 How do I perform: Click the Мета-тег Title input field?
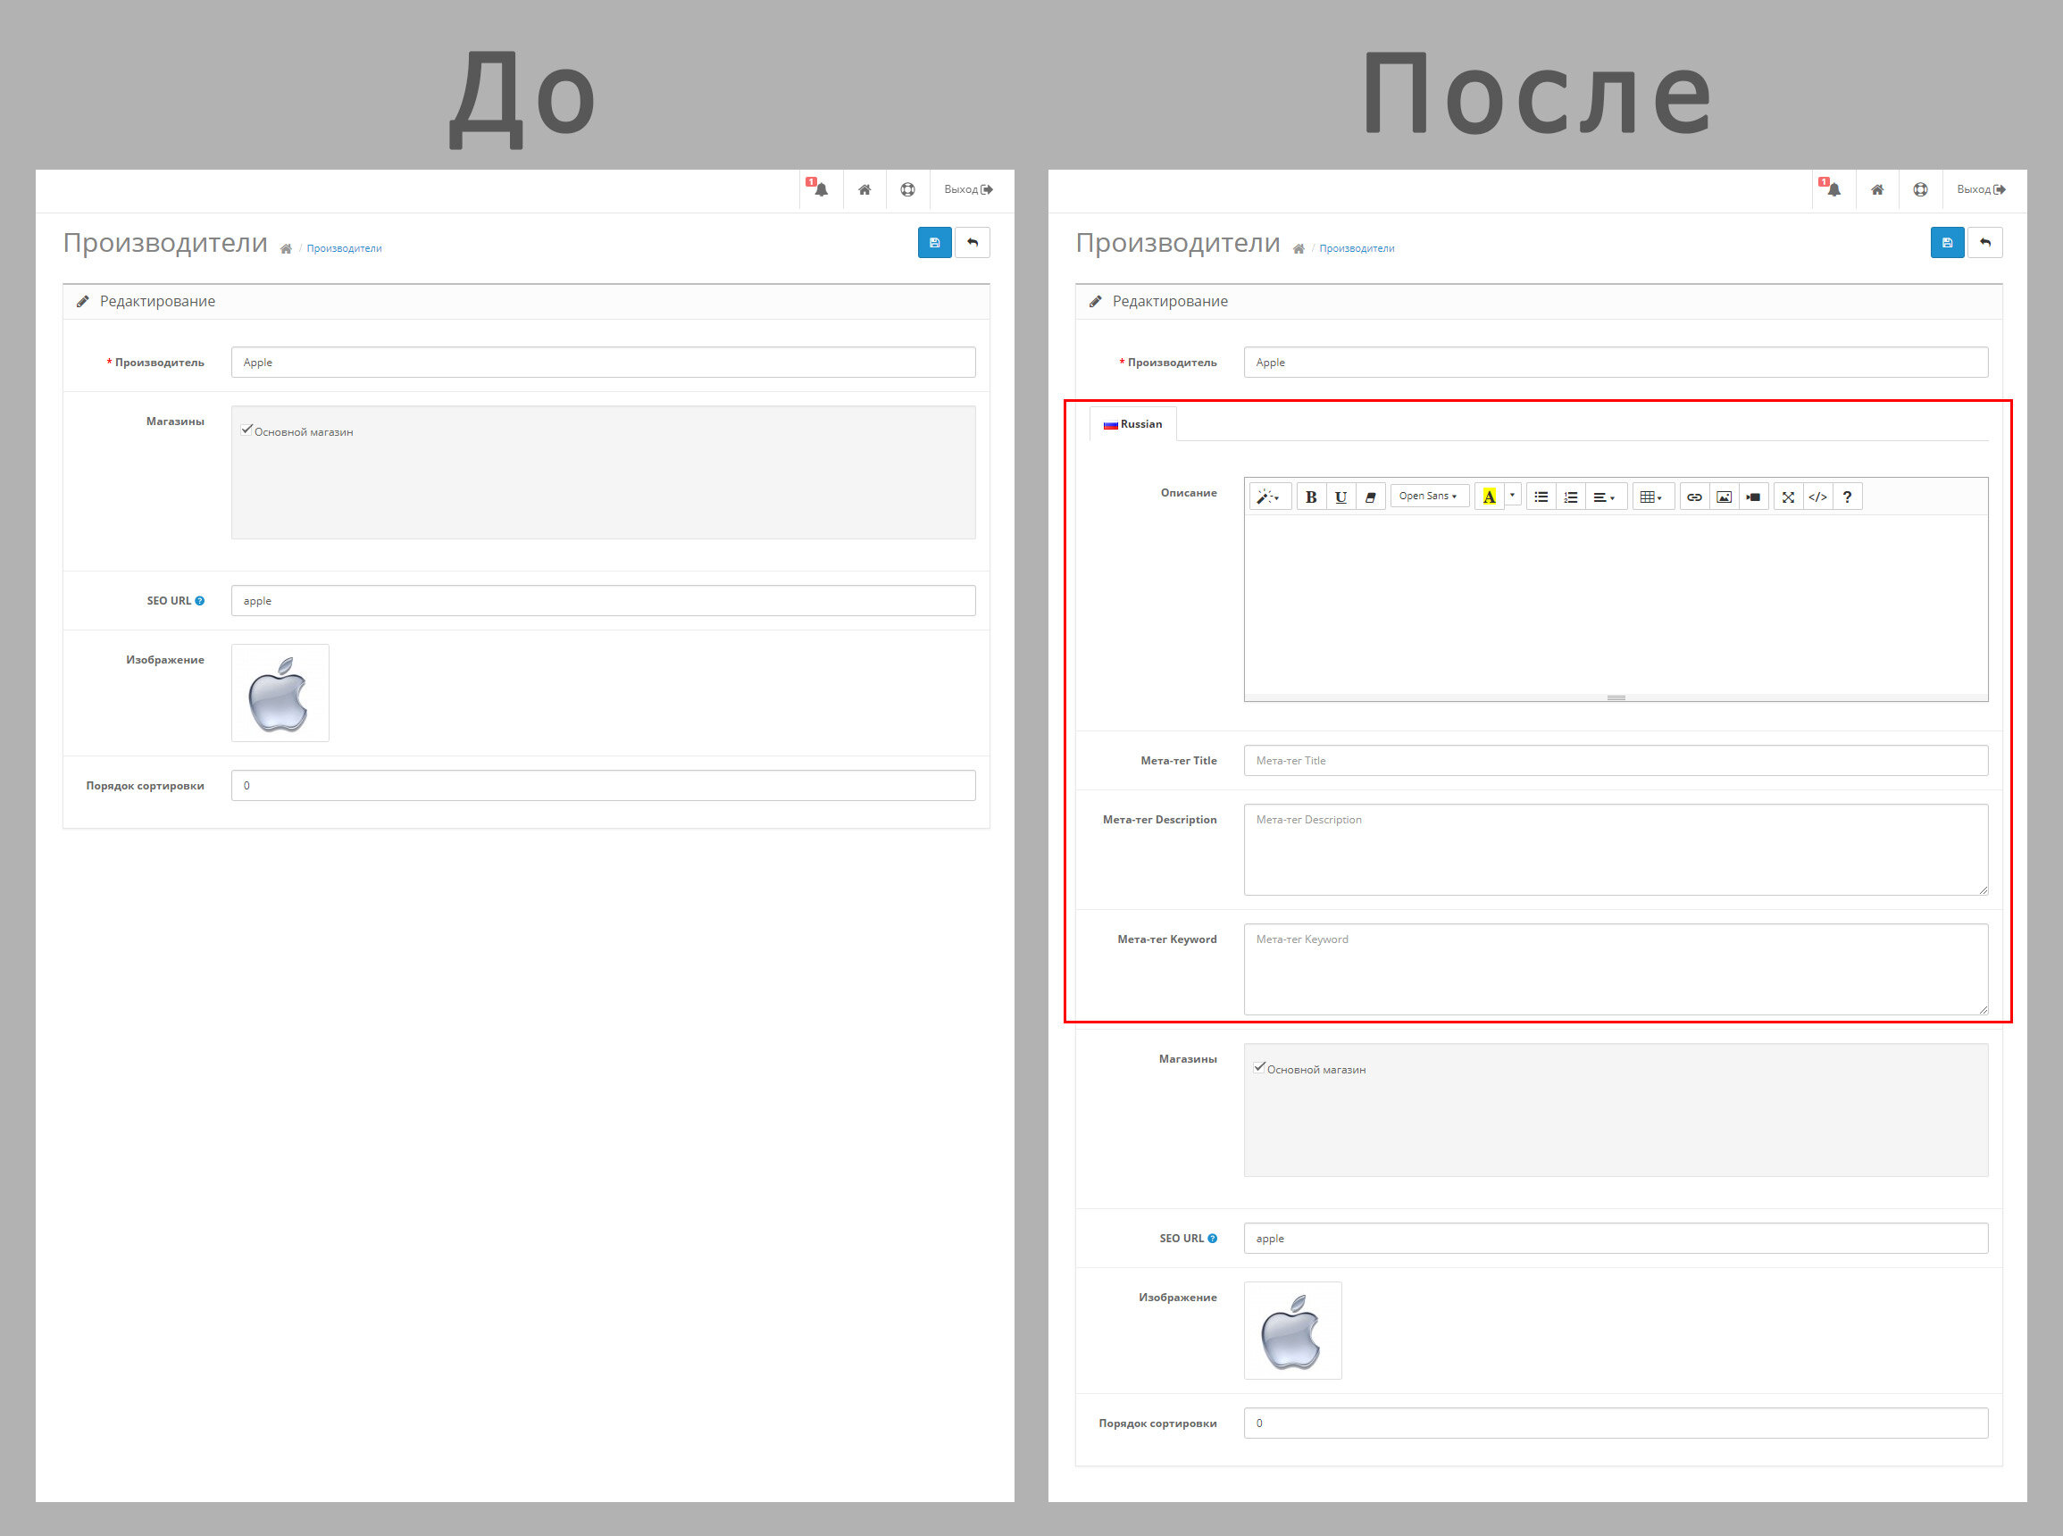[x=1615, y=761]
